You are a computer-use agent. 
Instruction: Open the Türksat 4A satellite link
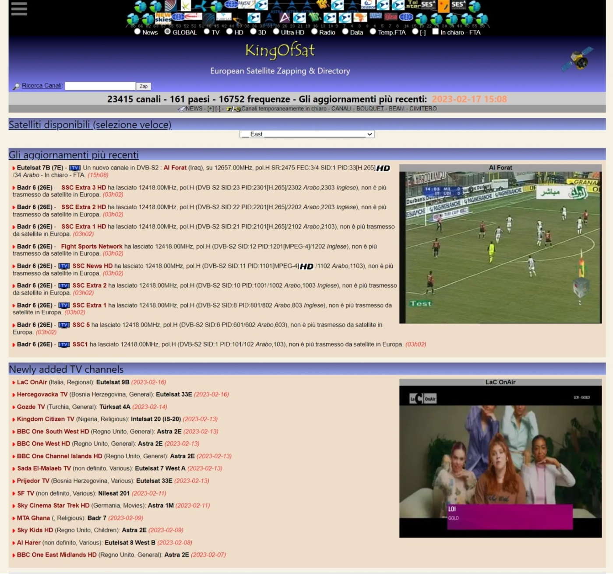point(115,407)
